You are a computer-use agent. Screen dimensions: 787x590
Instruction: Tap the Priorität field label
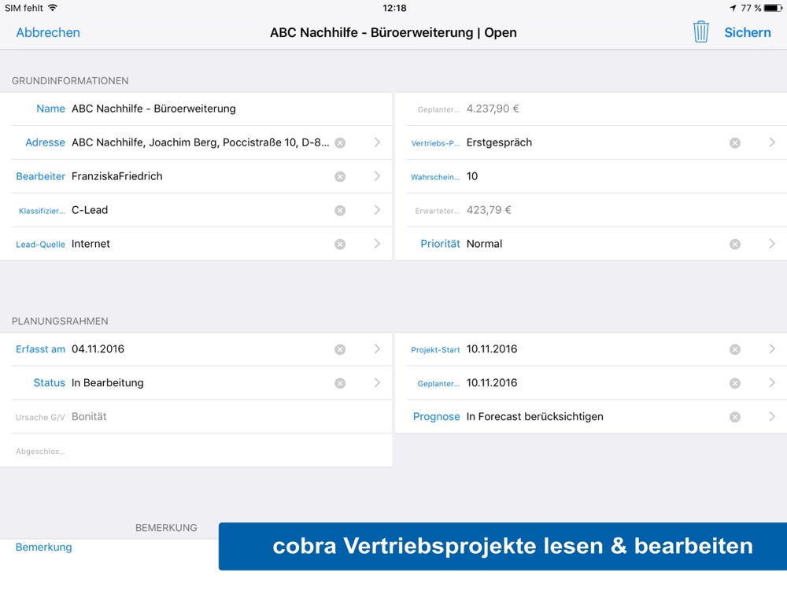[440, 244]
